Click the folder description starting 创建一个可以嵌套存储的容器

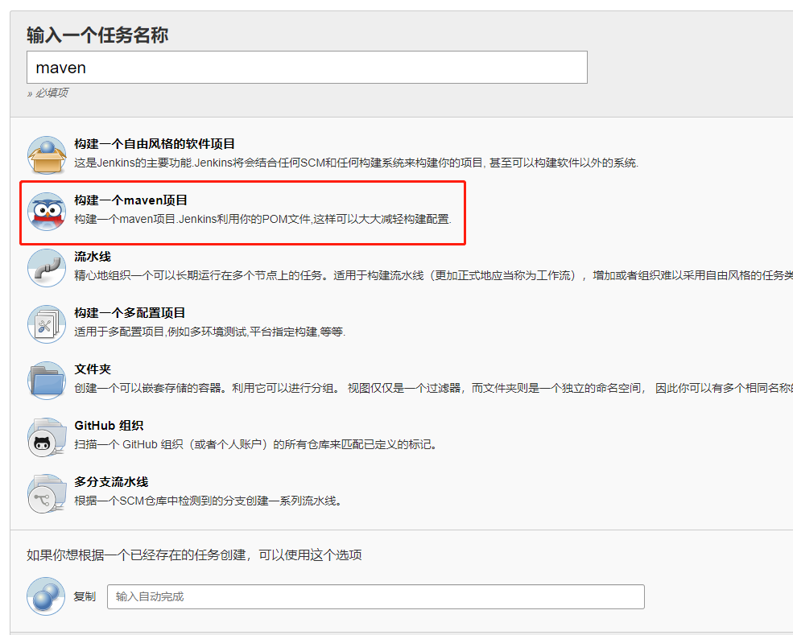coord(433,388)
